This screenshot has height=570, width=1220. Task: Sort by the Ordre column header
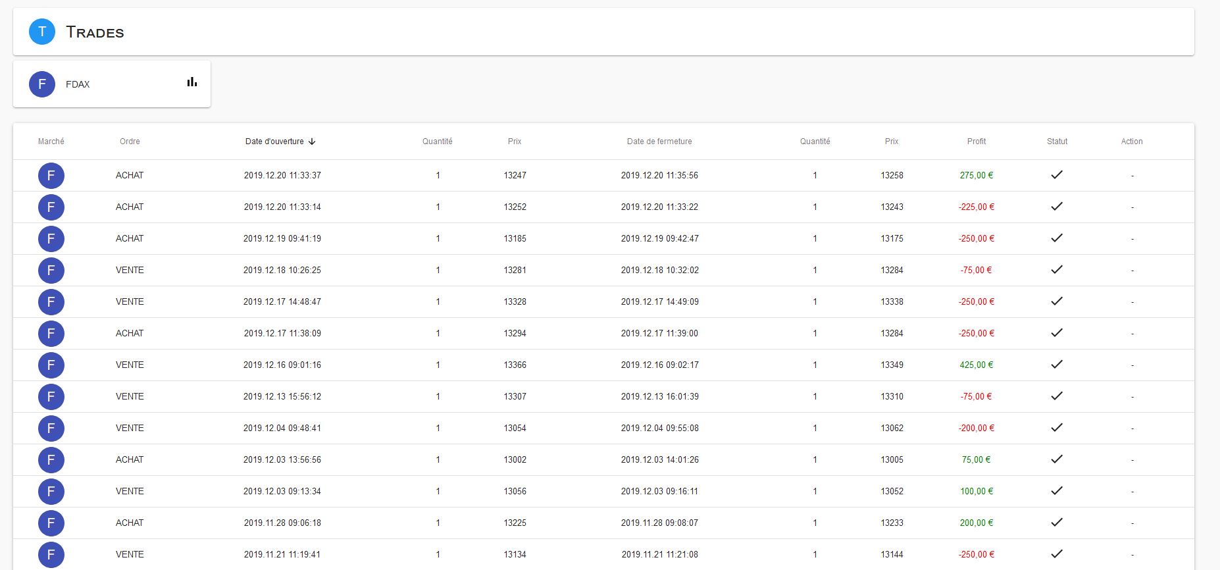130,142
